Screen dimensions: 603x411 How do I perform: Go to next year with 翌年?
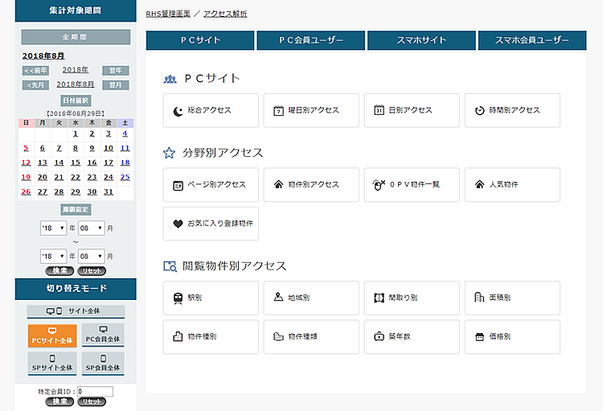coord(115,71)
